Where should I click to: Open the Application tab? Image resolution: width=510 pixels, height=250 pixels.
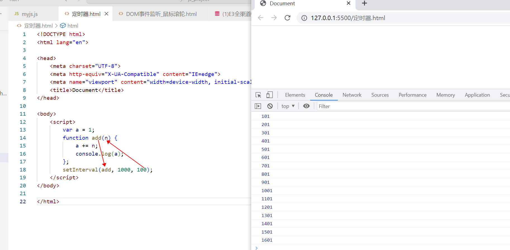click(x=477, y=95)
